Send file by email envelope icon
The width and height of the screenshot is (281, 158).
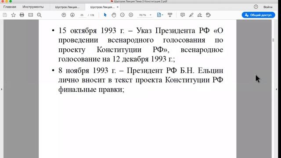pos(31,15)
